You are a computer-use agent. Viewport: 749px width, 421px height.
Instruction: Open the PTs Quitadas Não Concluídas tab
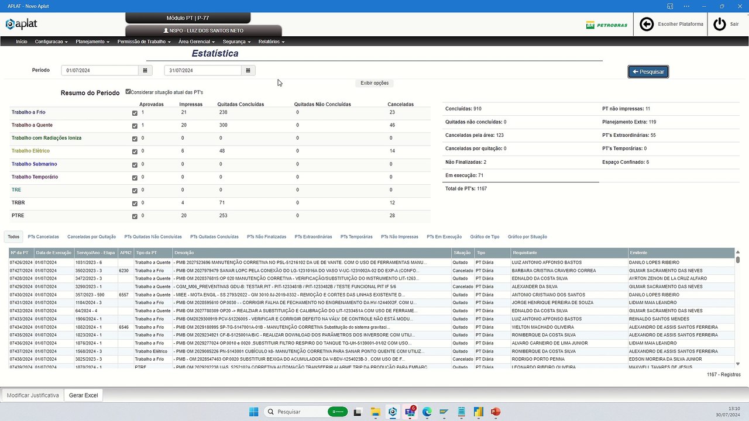pyautogui.click(x=153, y=237)
